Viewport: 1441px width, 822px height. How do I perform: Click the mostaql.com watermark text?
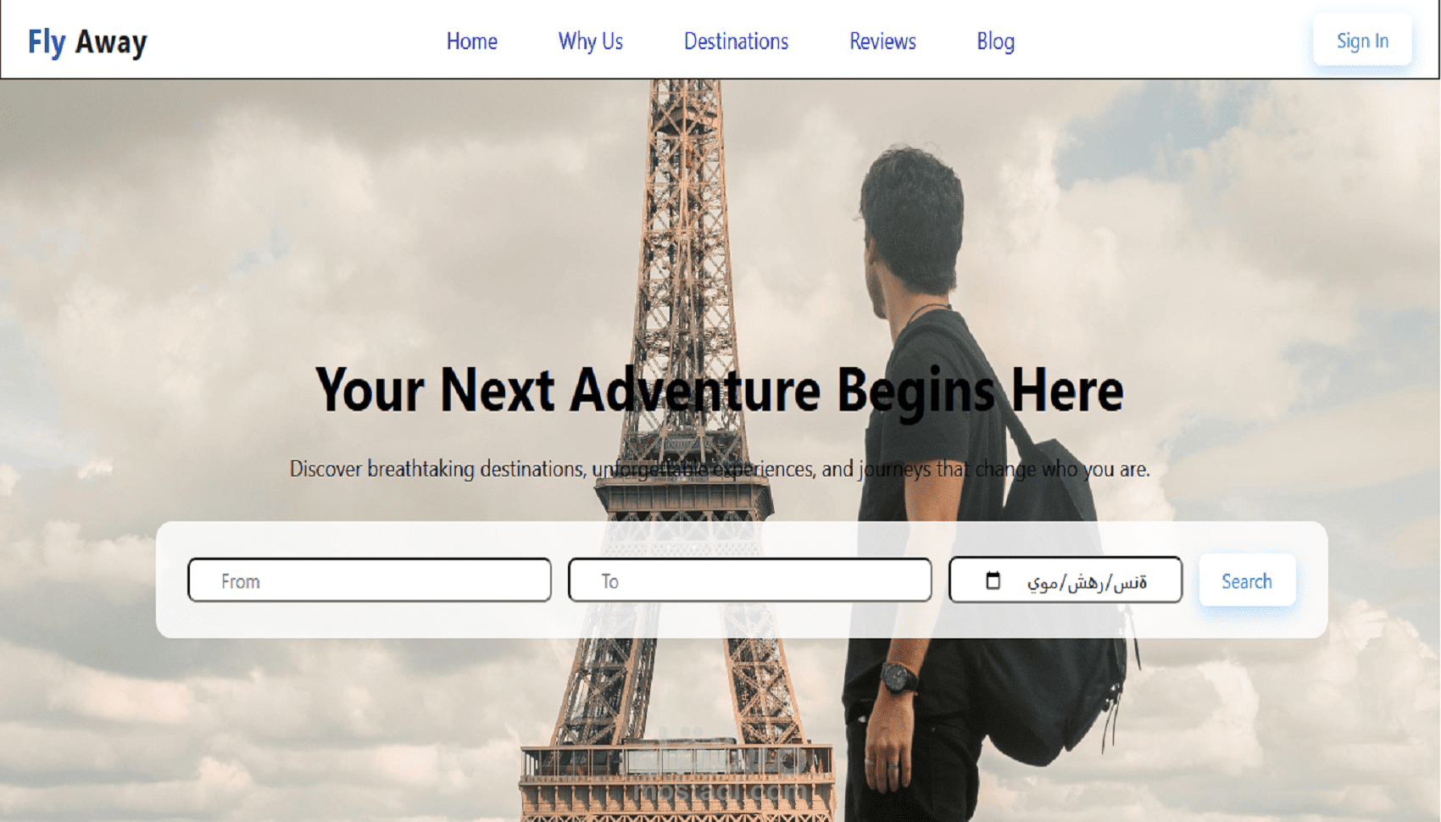[x=720, y=790]
